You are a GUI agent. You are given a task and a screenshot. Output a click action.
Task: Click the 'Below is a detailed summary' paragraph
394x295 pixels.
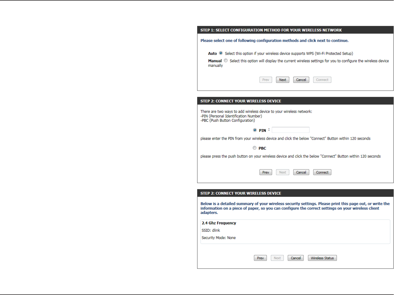[295, 208]
